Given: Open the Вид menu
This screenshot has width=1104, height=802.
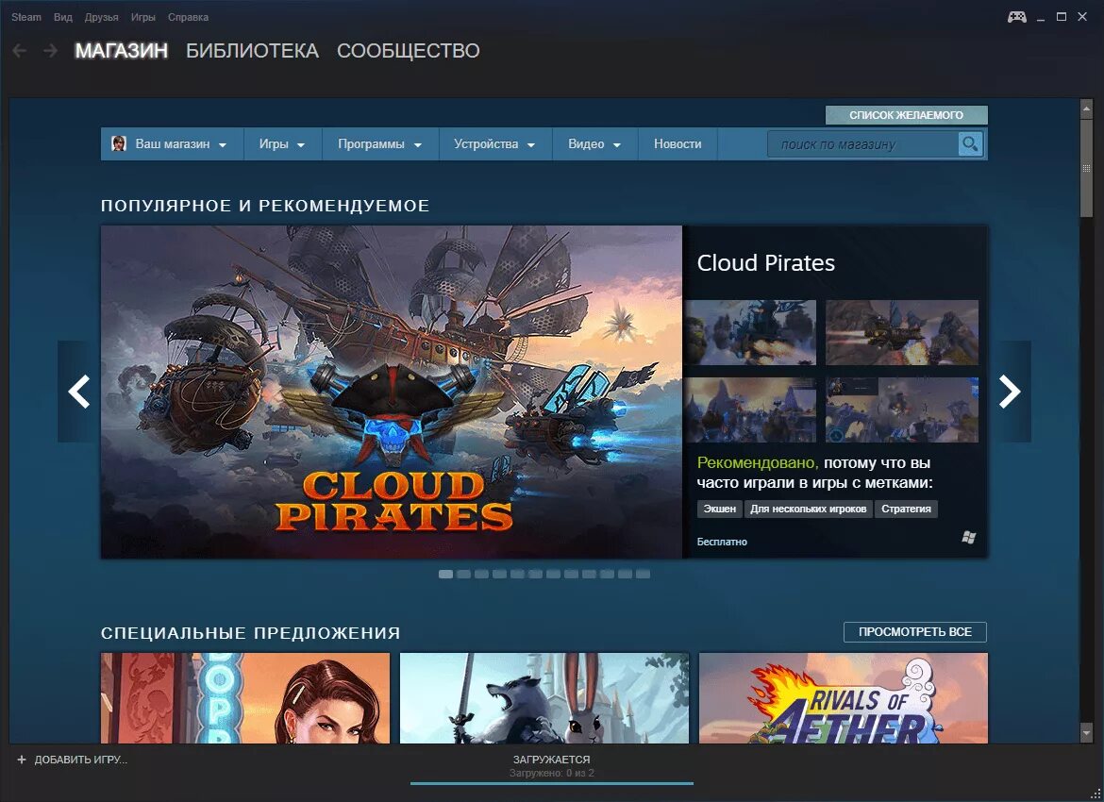Looking at the screenshot, I should point(62,17).
